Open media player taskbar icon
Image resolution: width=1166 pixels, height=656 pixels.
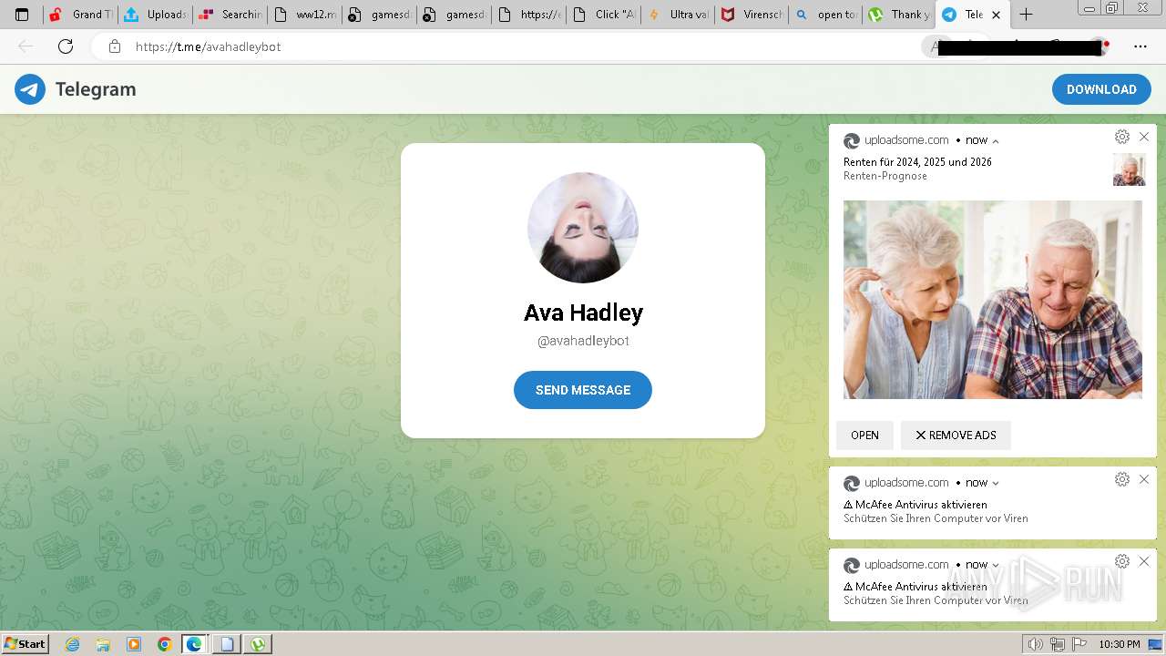[x=134, y=644]
